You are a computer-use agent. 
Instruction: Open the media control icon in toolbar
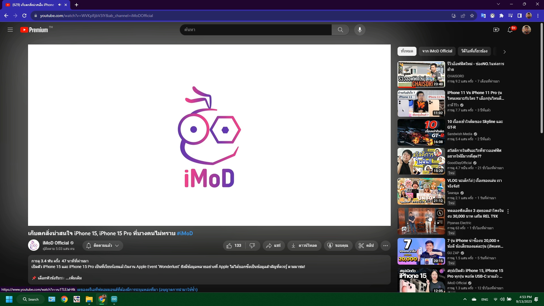coord(511,16)
